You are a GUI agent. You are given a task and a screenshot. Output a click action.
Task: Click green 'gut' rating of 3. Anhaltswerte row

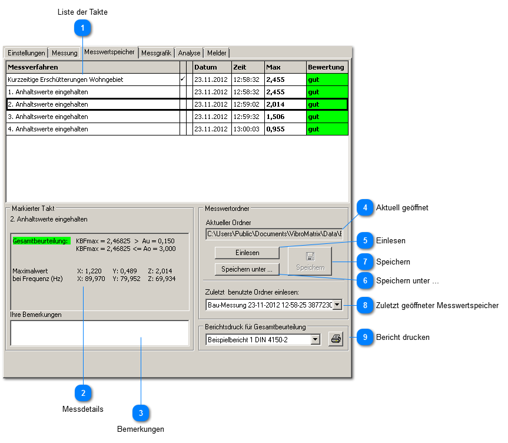point(327,117)
